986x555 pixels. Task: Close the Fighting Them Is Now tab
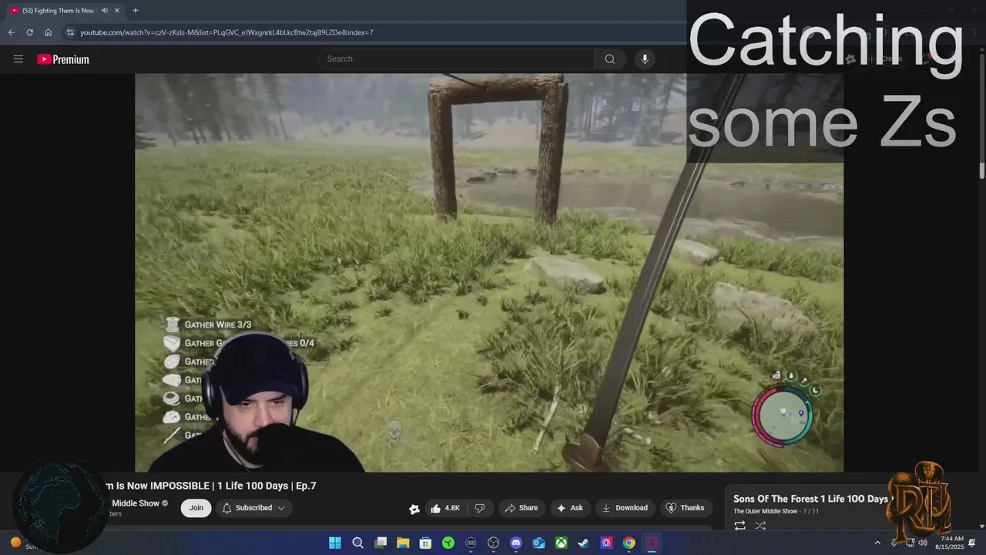(117, 11)
